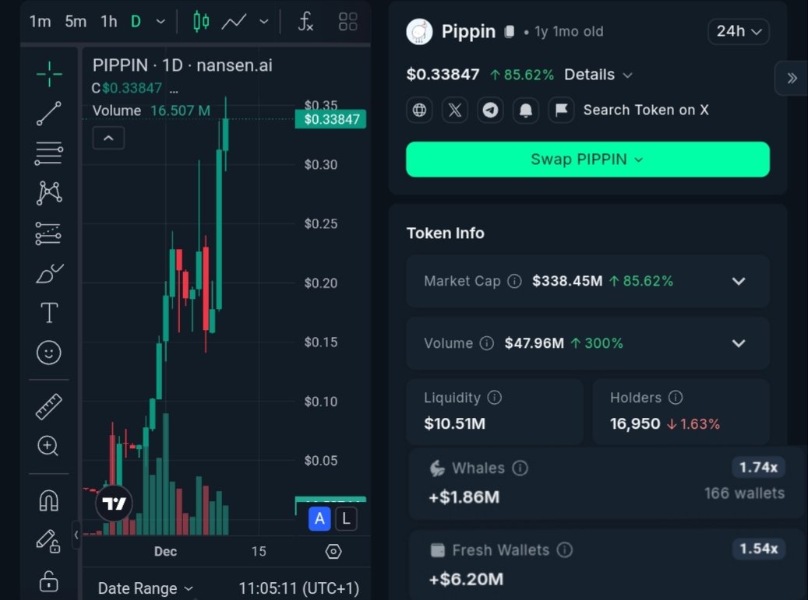Viewport: 808px width, 600px height.
Task: Toggle log scale with the L button
Action: click(346, 518)
